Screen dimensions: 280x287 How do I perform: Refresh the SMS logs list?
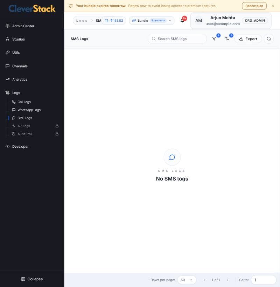click(268, 39)
